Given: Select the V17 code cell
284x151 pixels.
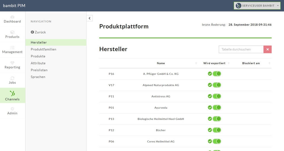Looking at the screenshot, I should coord(111,85).
